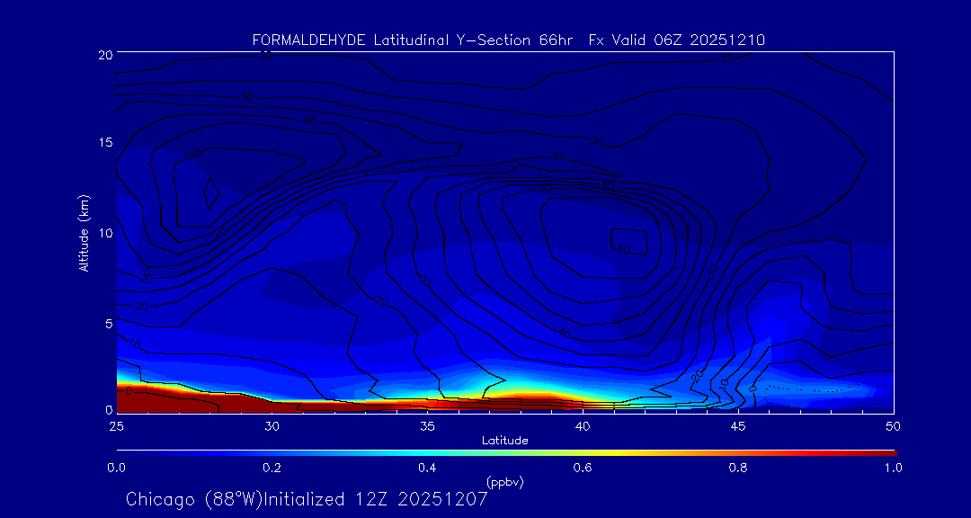Click the 0.8 colorbar scale label

(738, 468)
